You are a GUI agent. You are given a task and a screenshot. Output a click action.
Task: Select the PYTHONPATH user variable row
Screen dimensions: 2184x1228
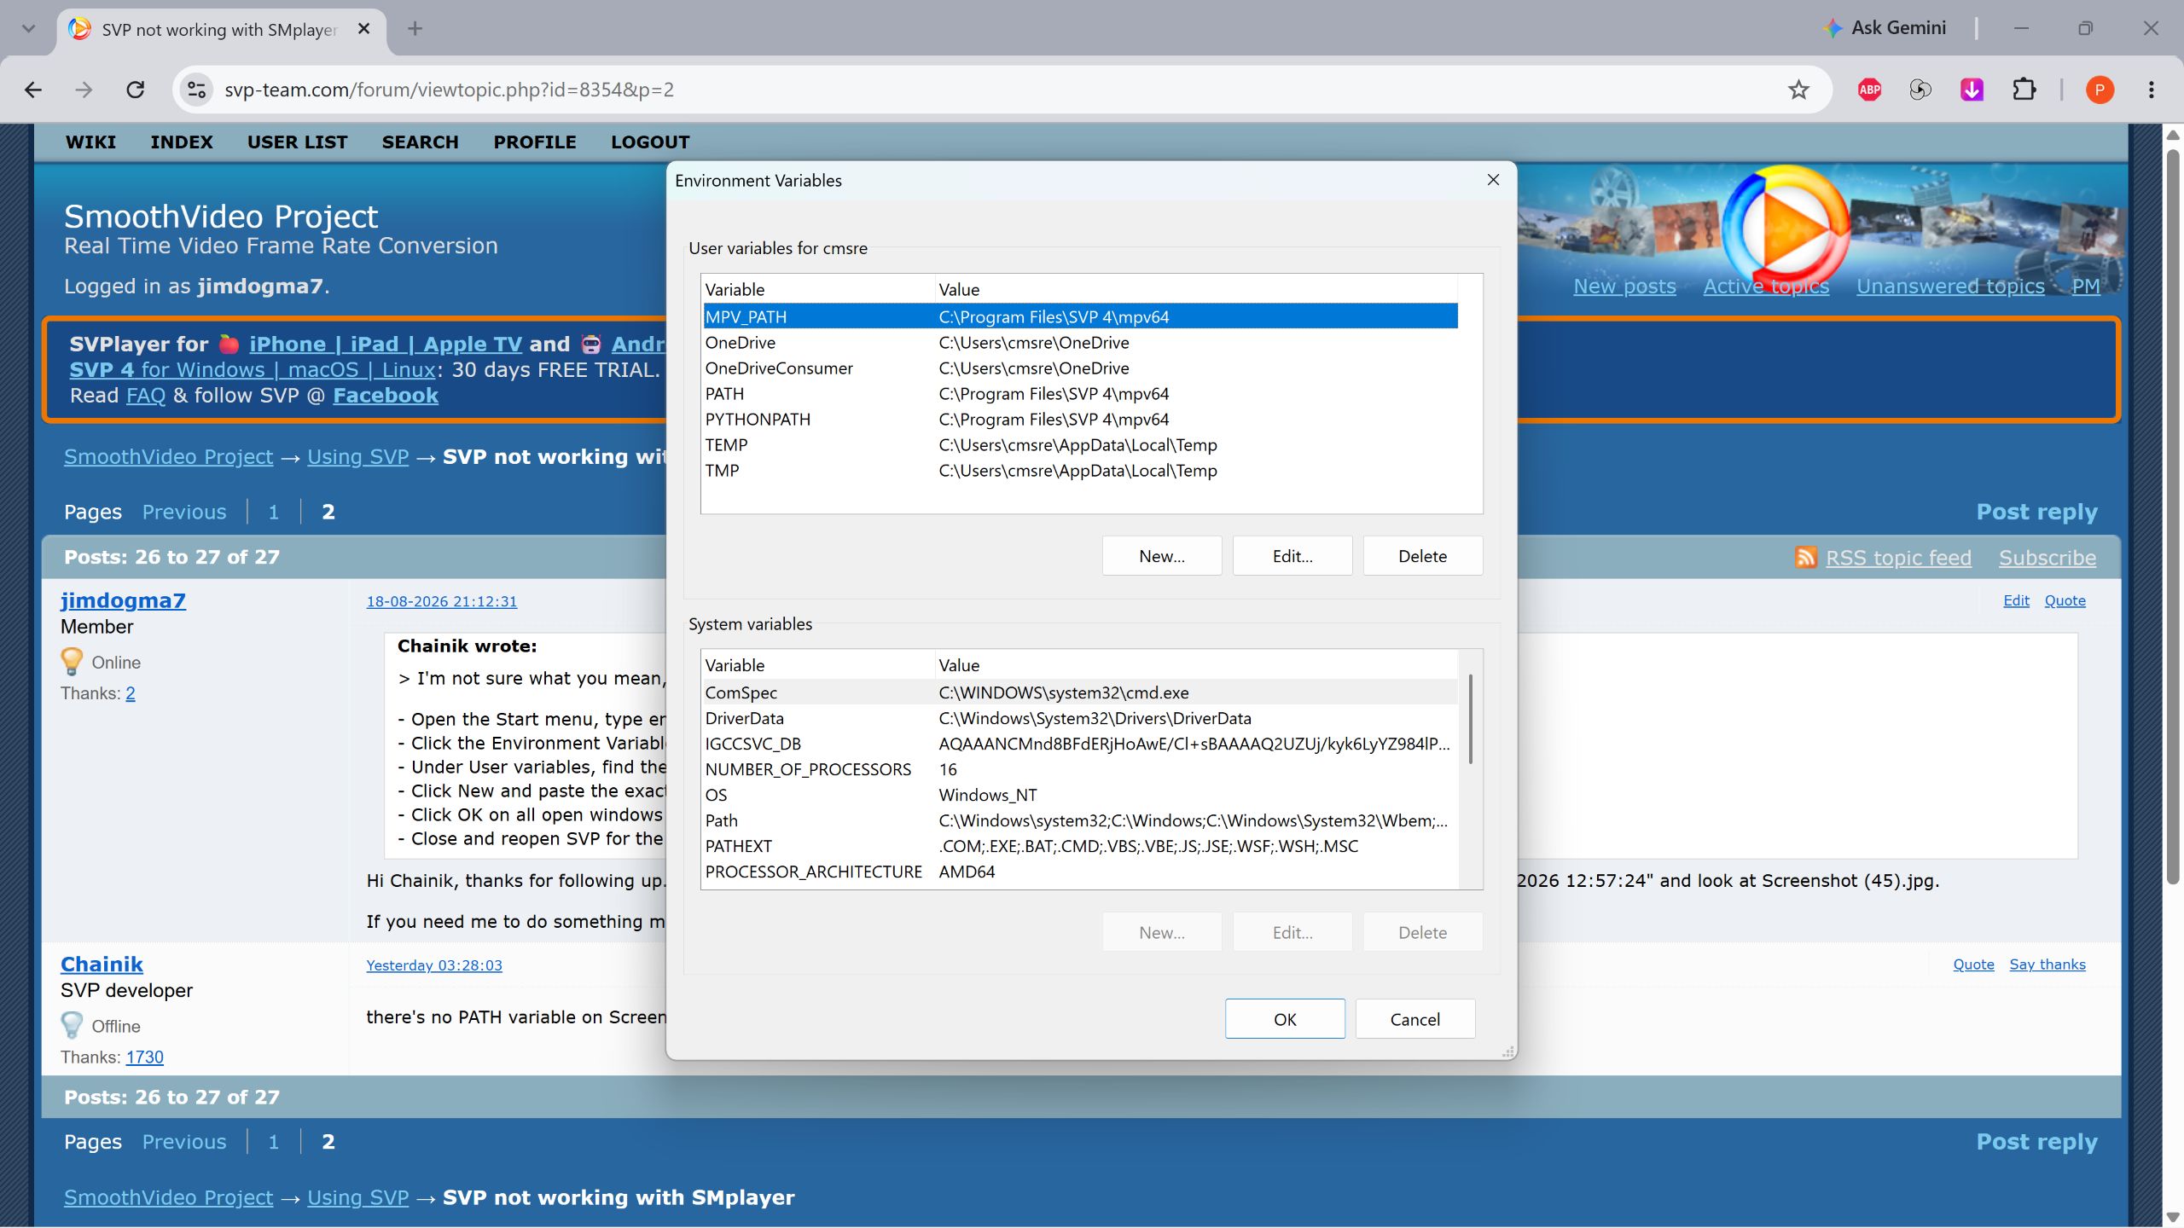click(1080, 419)
